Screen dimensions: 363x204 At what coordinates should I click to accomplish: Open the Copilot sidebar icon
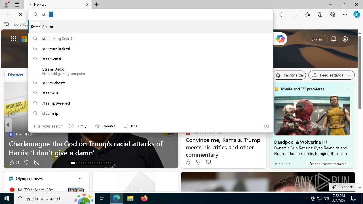356,14
